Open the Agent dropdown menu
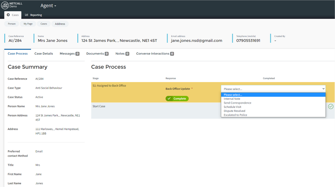This screenshot has height=187, width=335. (x=48, y=6)
